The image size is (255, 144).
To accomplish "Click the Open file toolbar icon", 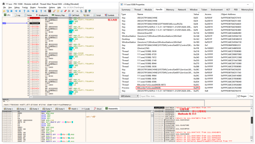I will point(4,11).
